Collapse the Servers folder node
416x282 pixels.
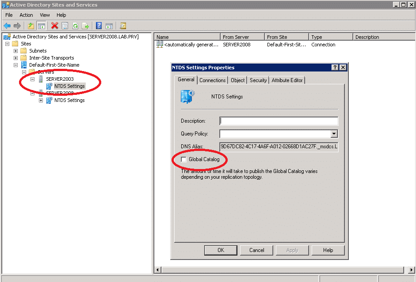24,72
